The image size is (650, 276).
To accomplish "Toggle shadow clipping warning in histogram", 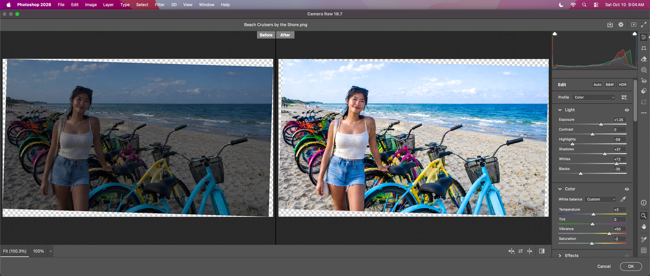I will click(555, 34).
